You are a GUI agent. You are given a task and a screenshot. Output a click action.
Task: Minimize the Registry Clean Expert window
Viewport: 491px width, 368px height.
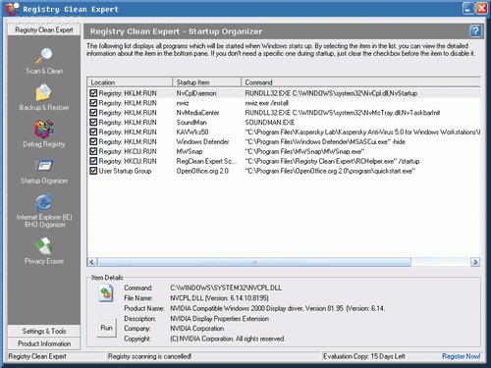pyautogui.click(x=468, y=8)
